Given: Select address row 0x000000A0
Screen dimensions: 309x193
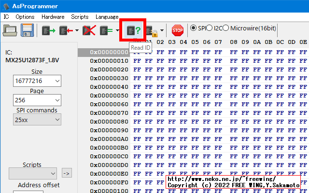Looking at the screenshot, I should 109,139.
